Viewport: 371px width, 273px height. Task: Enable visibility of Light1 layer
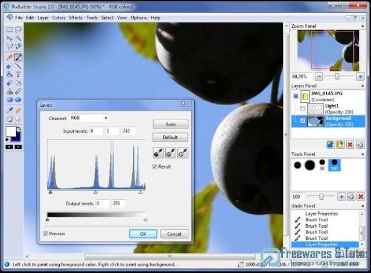point(303,109)
